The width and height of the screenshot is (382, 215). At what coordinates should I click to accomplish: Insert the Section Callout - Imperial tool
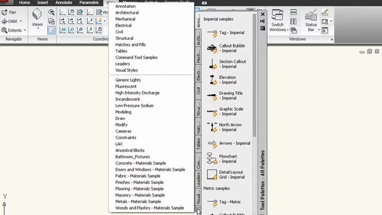coord(227,64)
